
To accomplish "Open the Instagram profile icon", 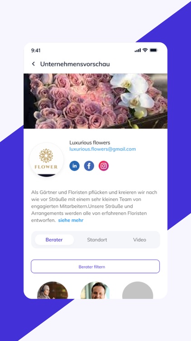I will coord(104,166).
